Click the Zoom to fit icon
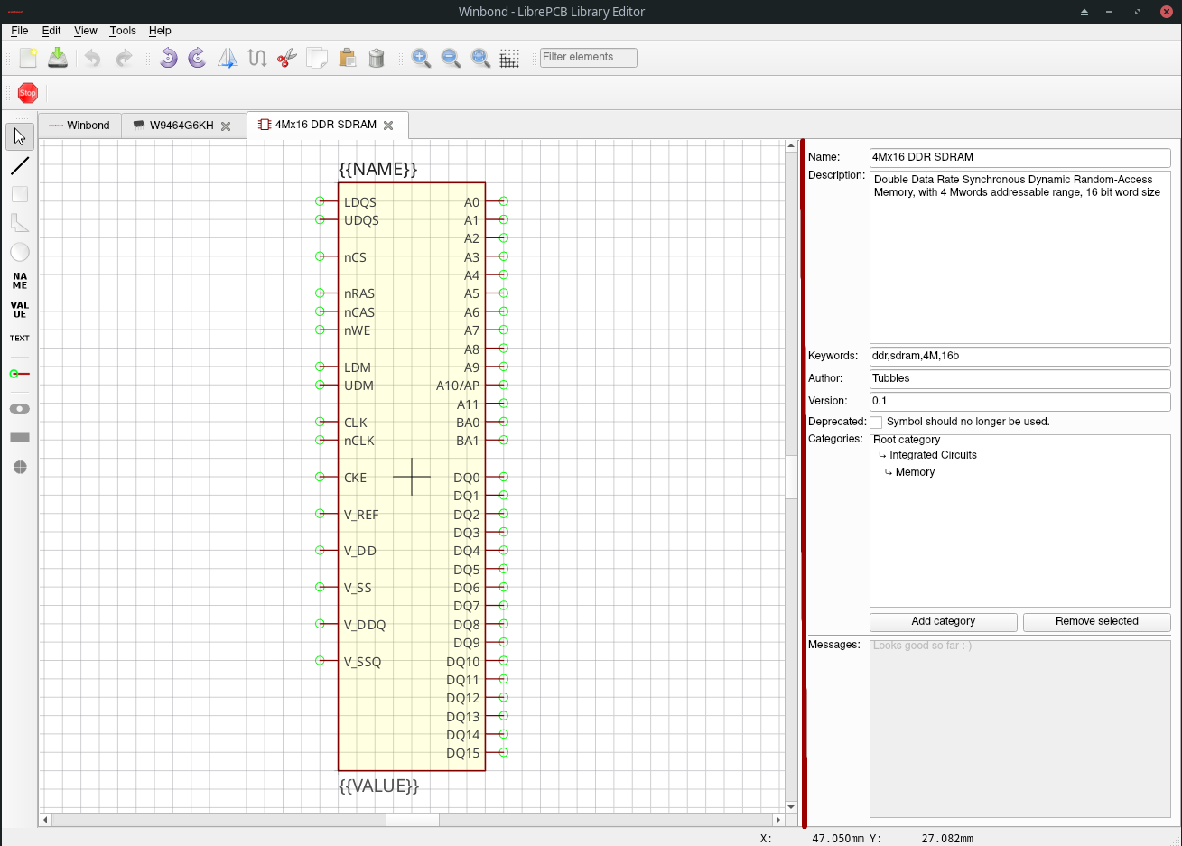 point(480,57)
